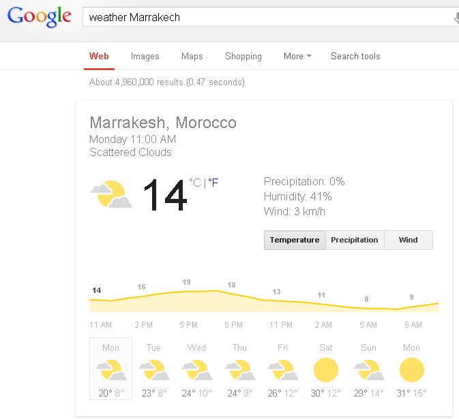The height and width of the screenshot is (419, 459).
Task: Select Thursday's forecast day
Action: (240, 369)
